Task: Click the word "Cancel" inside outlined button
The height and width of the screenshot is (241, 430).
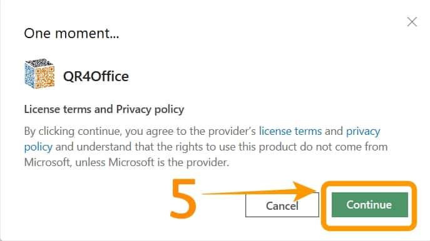Action: [x=282, y=205]
